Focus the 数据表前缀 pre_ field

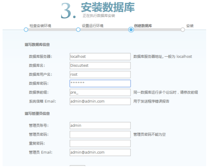click(100, 92)
